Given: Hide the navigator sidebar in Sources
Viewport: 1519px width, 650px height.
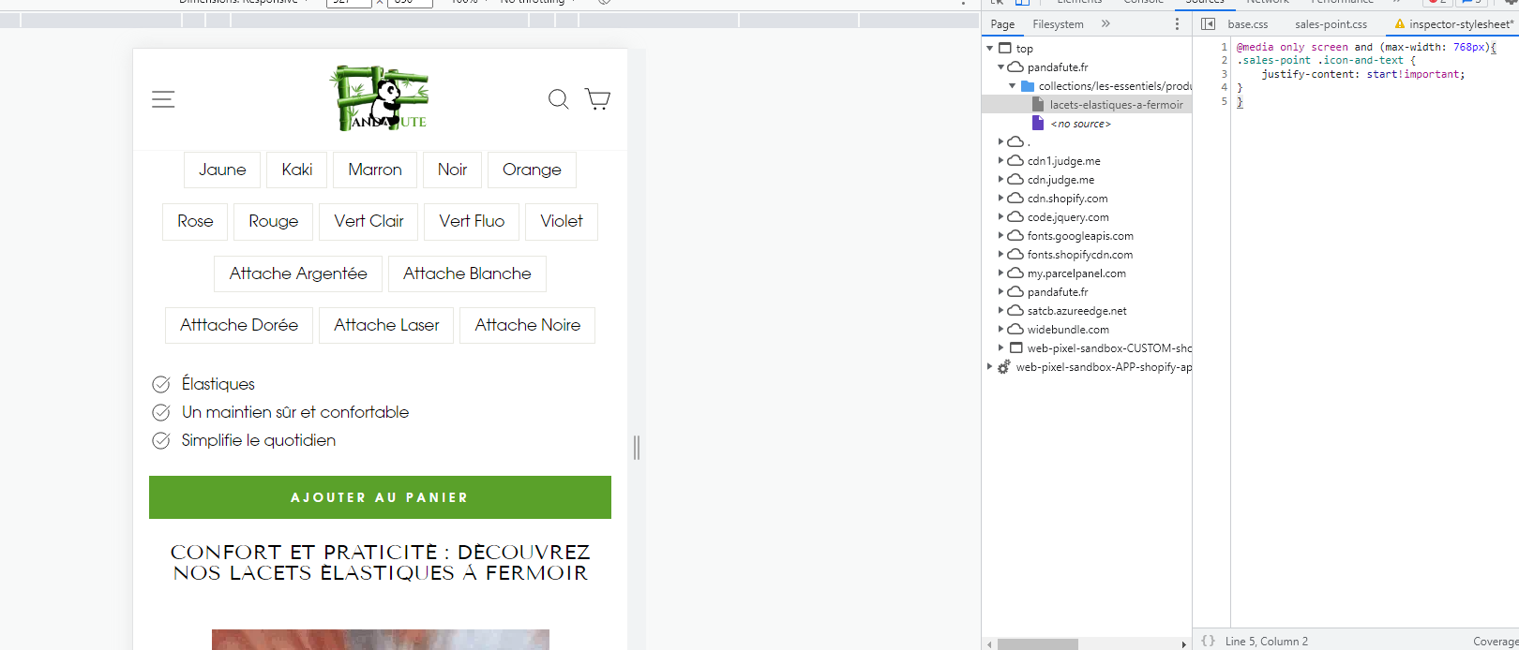Looking at the screenshot, I should [1209, 24].
